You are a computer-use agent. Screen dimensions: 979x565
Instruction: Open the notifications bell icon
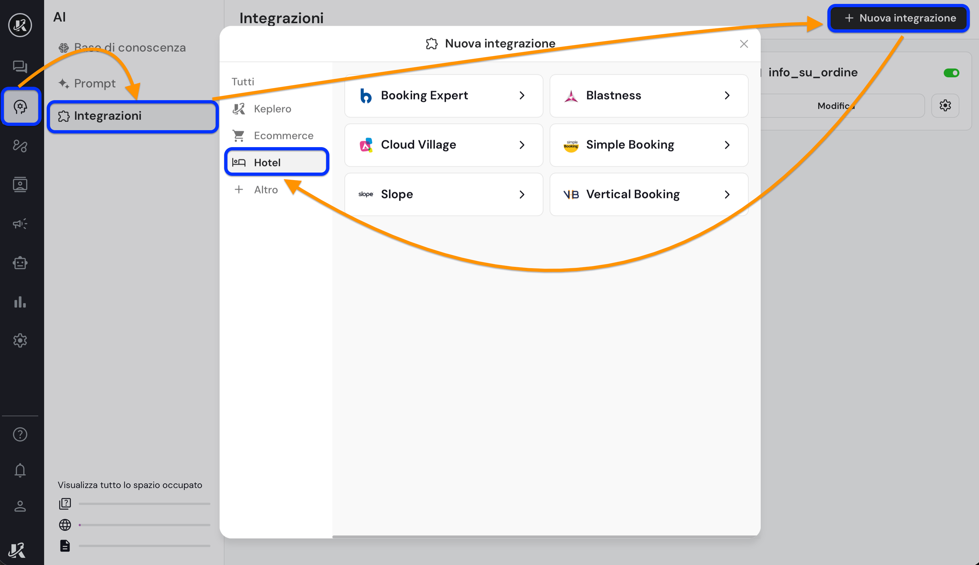[20, 470]
